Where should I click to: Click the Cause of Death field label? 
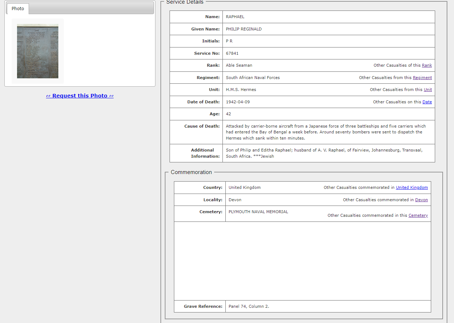(x=202, y=126)
